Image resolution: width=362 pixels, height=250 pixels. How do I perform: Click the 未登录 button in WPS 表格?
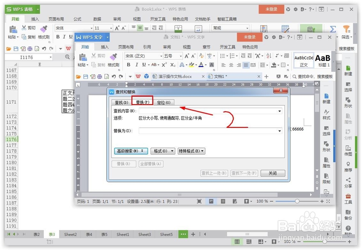271,9
